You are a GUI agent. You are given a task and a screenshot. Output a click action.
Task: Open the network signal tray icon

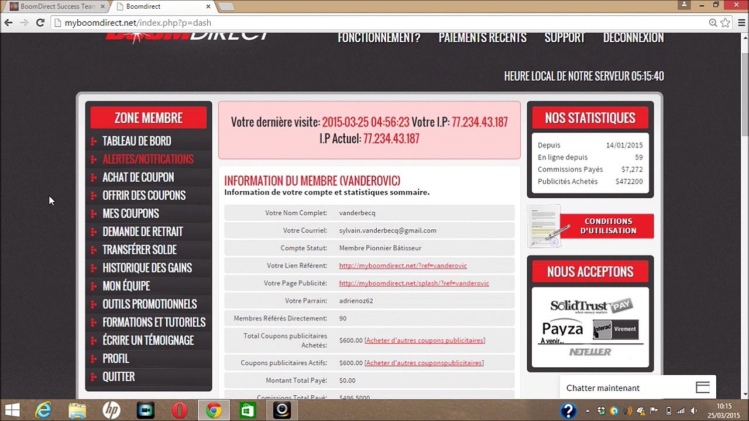click(x=681, y=410)
